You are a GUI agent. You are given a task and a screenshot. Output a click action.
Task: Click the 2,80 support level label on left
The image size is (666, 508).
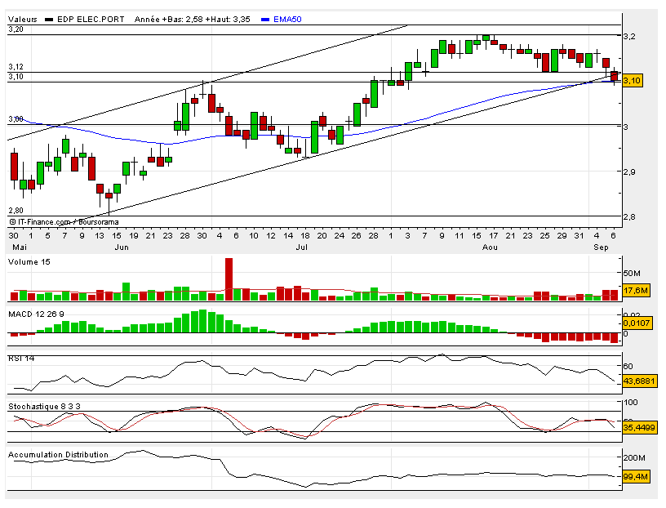pyautogui.click(x=16, y=211)
